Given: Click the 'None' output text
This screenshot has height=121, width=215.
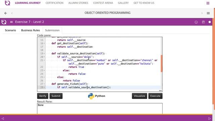Looking at the screenshot, I should click(x=41, y=105).
